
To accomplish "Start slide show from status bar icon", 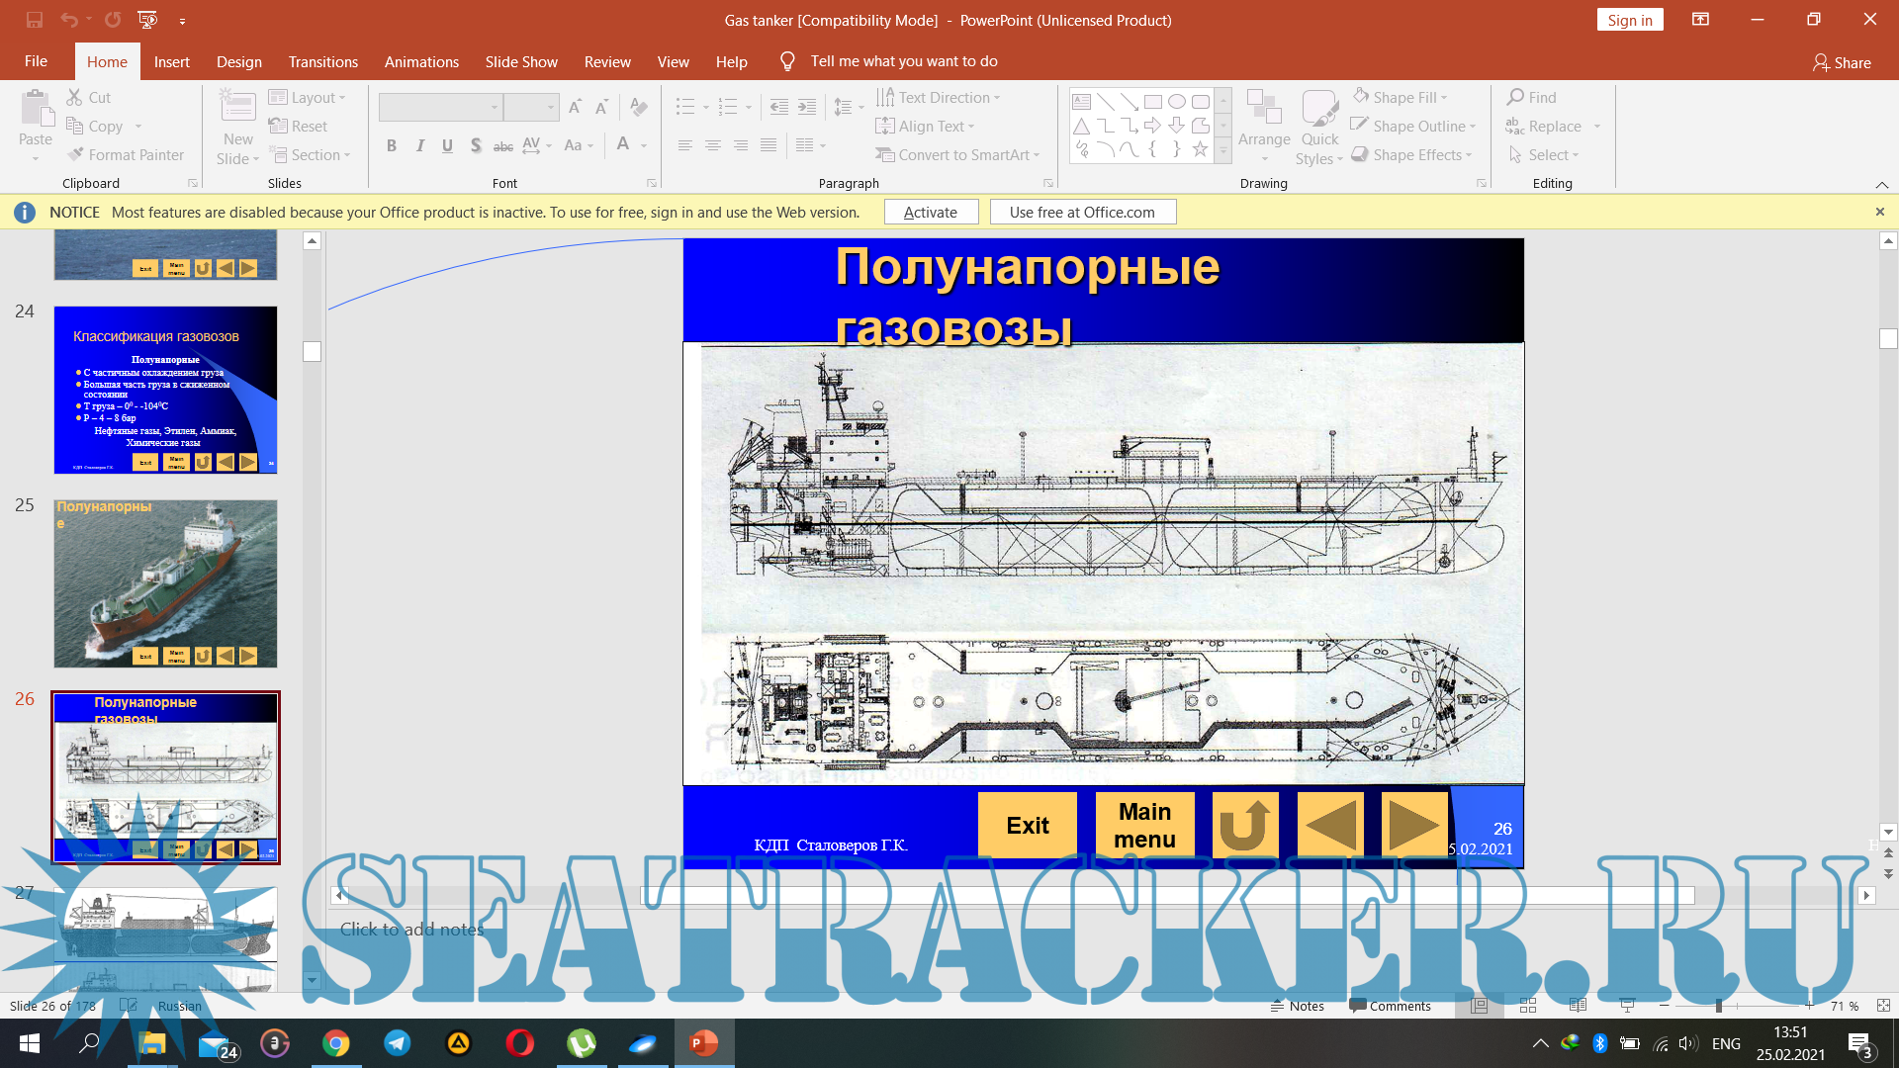I will 1627,1006.
